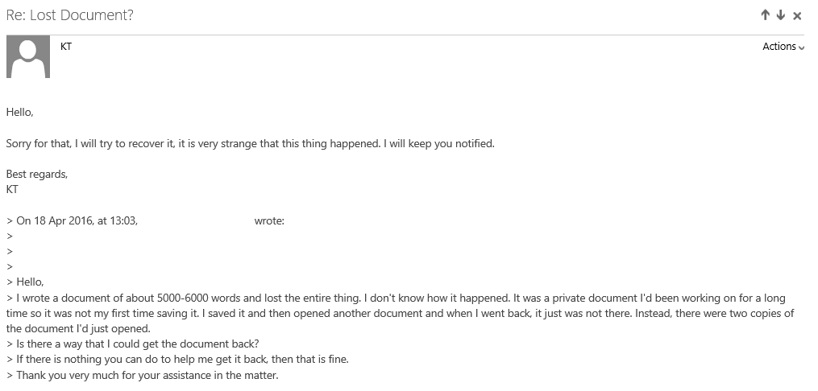This screenshot has width=818, height=391.
Task: Click the 'Best regards,' closing line
Action: point(37,175)
